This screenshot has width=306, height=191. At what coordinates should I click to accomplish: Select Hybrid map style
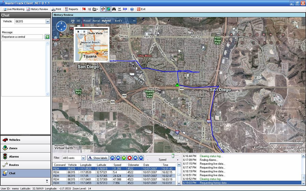(x=106, y=21)
